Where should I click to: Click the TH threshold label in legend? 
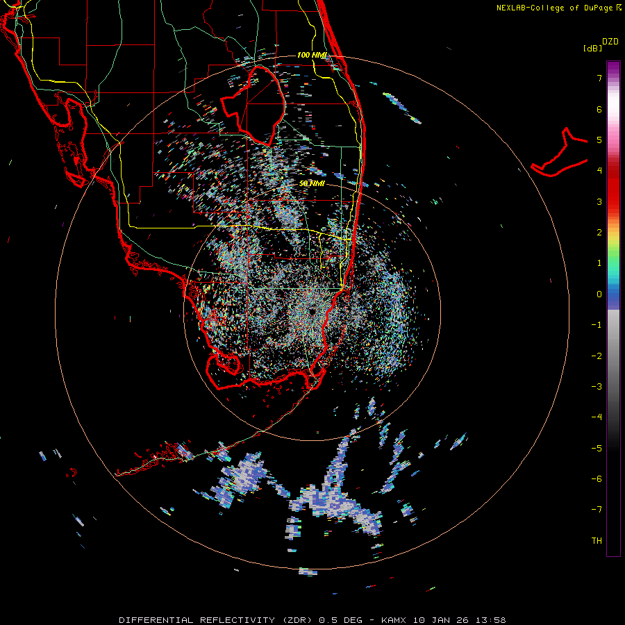tap(597, 540)
